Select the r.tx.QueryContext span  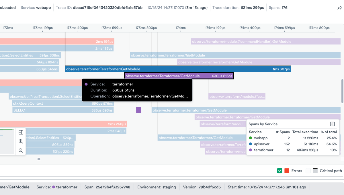click(62, 104)
